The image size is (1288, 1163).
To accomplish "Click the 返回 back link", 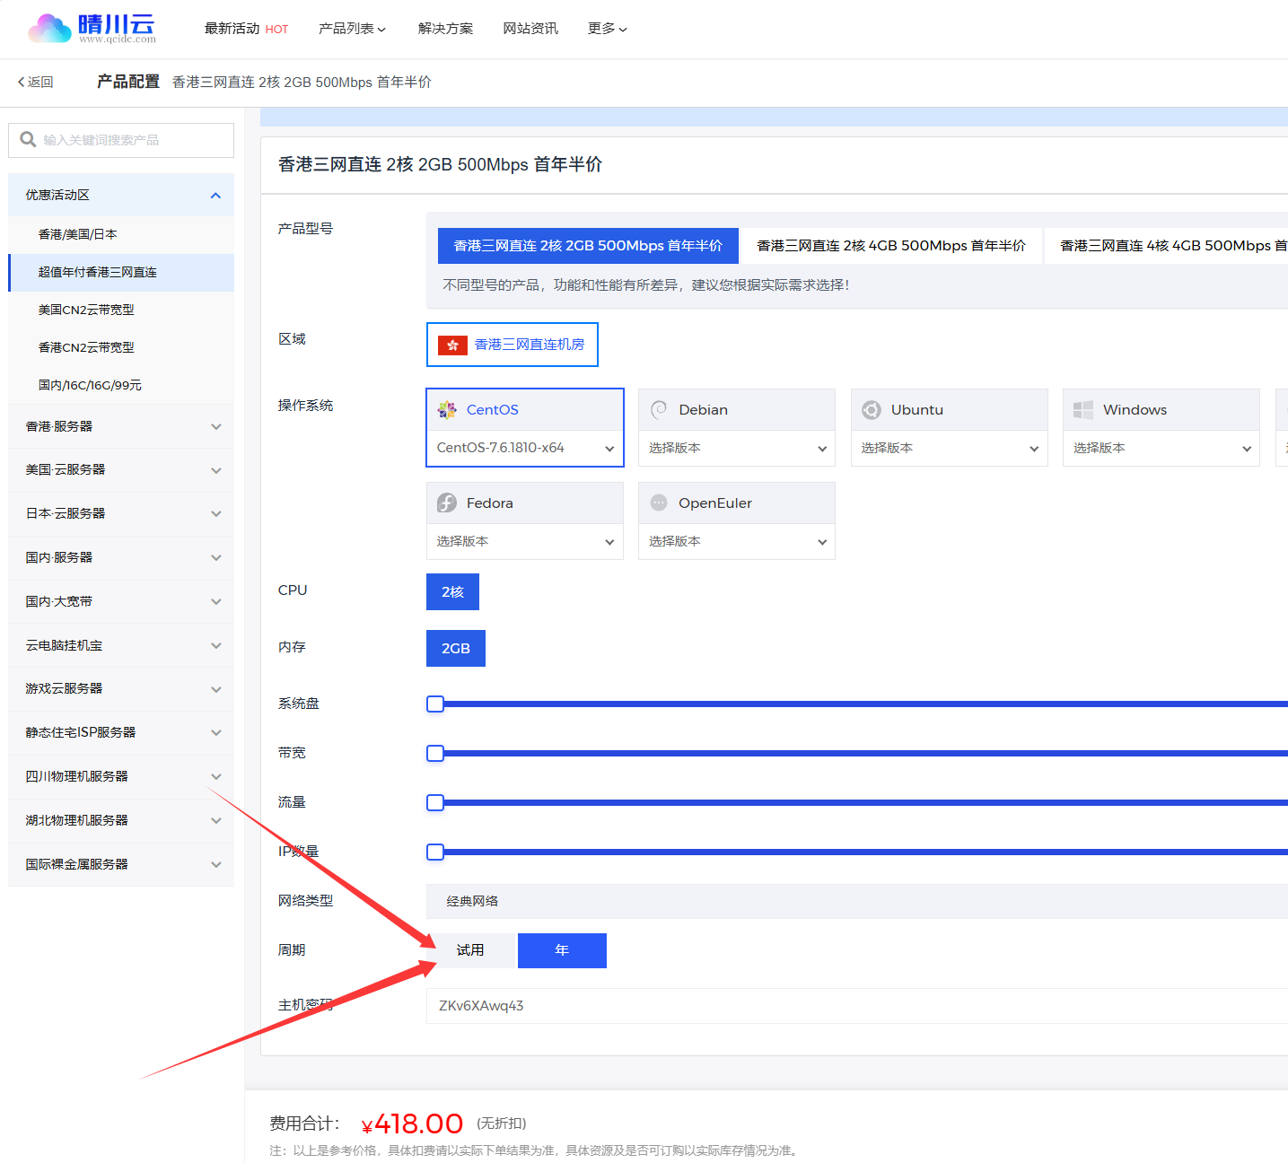I will tap(36, 82).
